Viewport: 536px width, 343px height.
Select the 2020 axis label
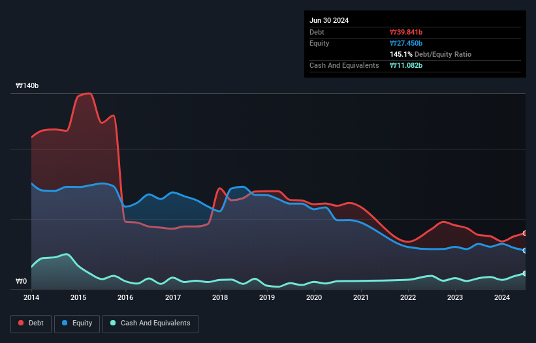click(x=314, y=297)
